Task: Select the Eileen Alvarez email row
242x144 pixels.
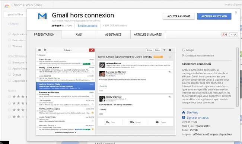Action: click(66, 62)
